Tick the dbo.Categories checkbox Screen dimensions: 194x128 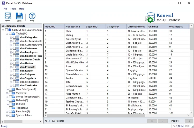14,37
